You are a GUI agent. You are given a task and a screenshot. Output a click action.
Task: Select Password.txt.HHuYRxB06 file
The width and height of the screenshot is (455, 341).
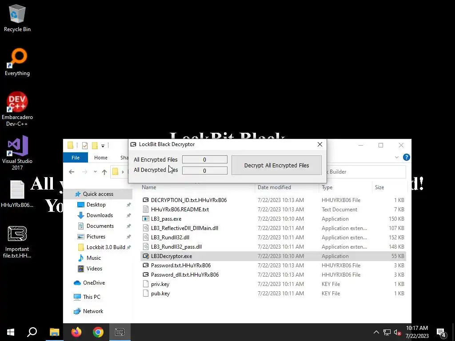(180, 266)
